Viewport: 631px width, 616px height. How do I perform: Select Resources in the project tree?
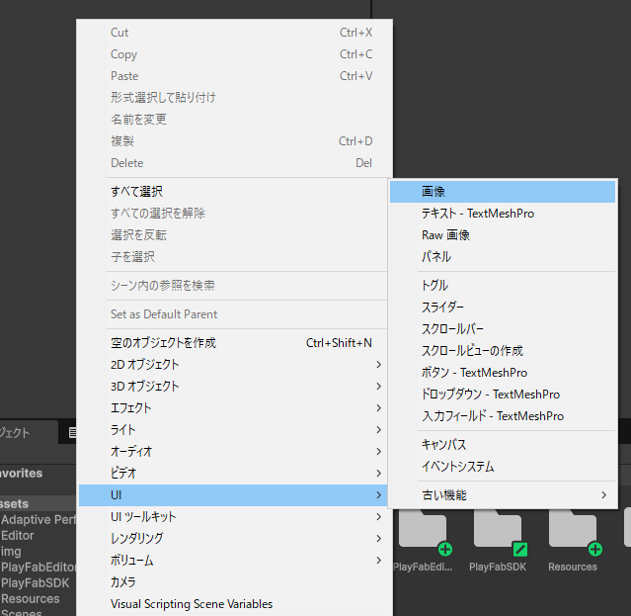point(31,598)
